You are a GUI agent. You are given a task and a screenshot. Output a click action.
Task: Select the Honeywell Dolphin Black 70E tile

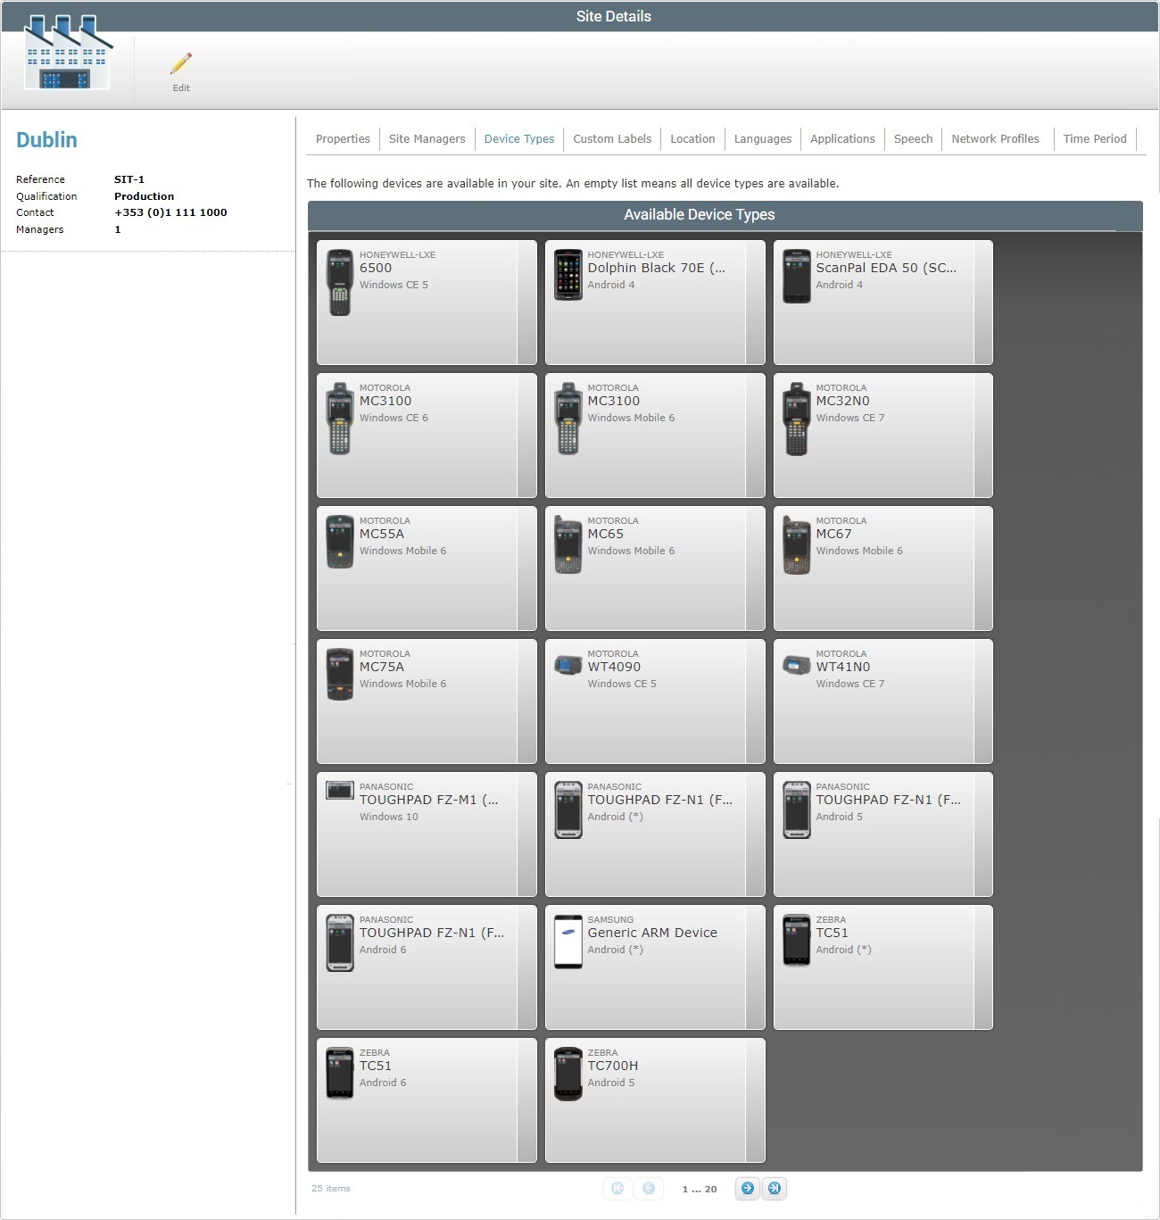point(654,302)
